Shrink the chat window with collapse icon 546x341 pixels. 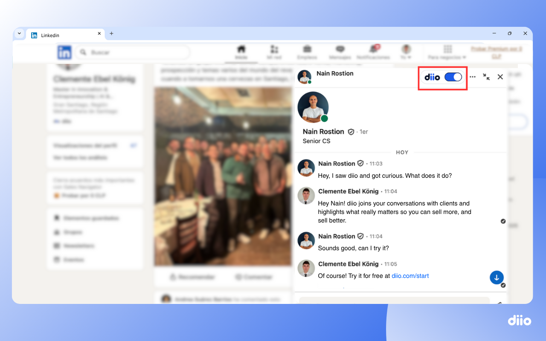[x=486, y=77]
